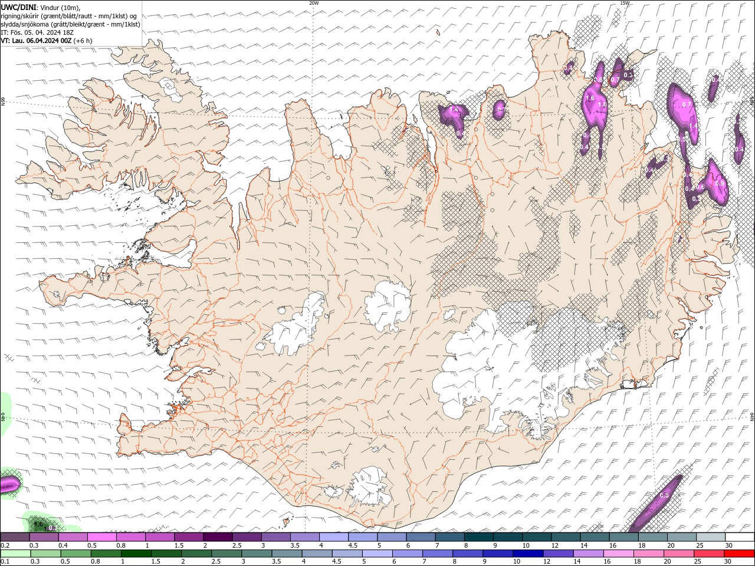This screenshot has width=755, height=566.
Task: Click the 'IT: Fös. 05. 04. 2024 18Z' initial-time line
Action: 37,32
